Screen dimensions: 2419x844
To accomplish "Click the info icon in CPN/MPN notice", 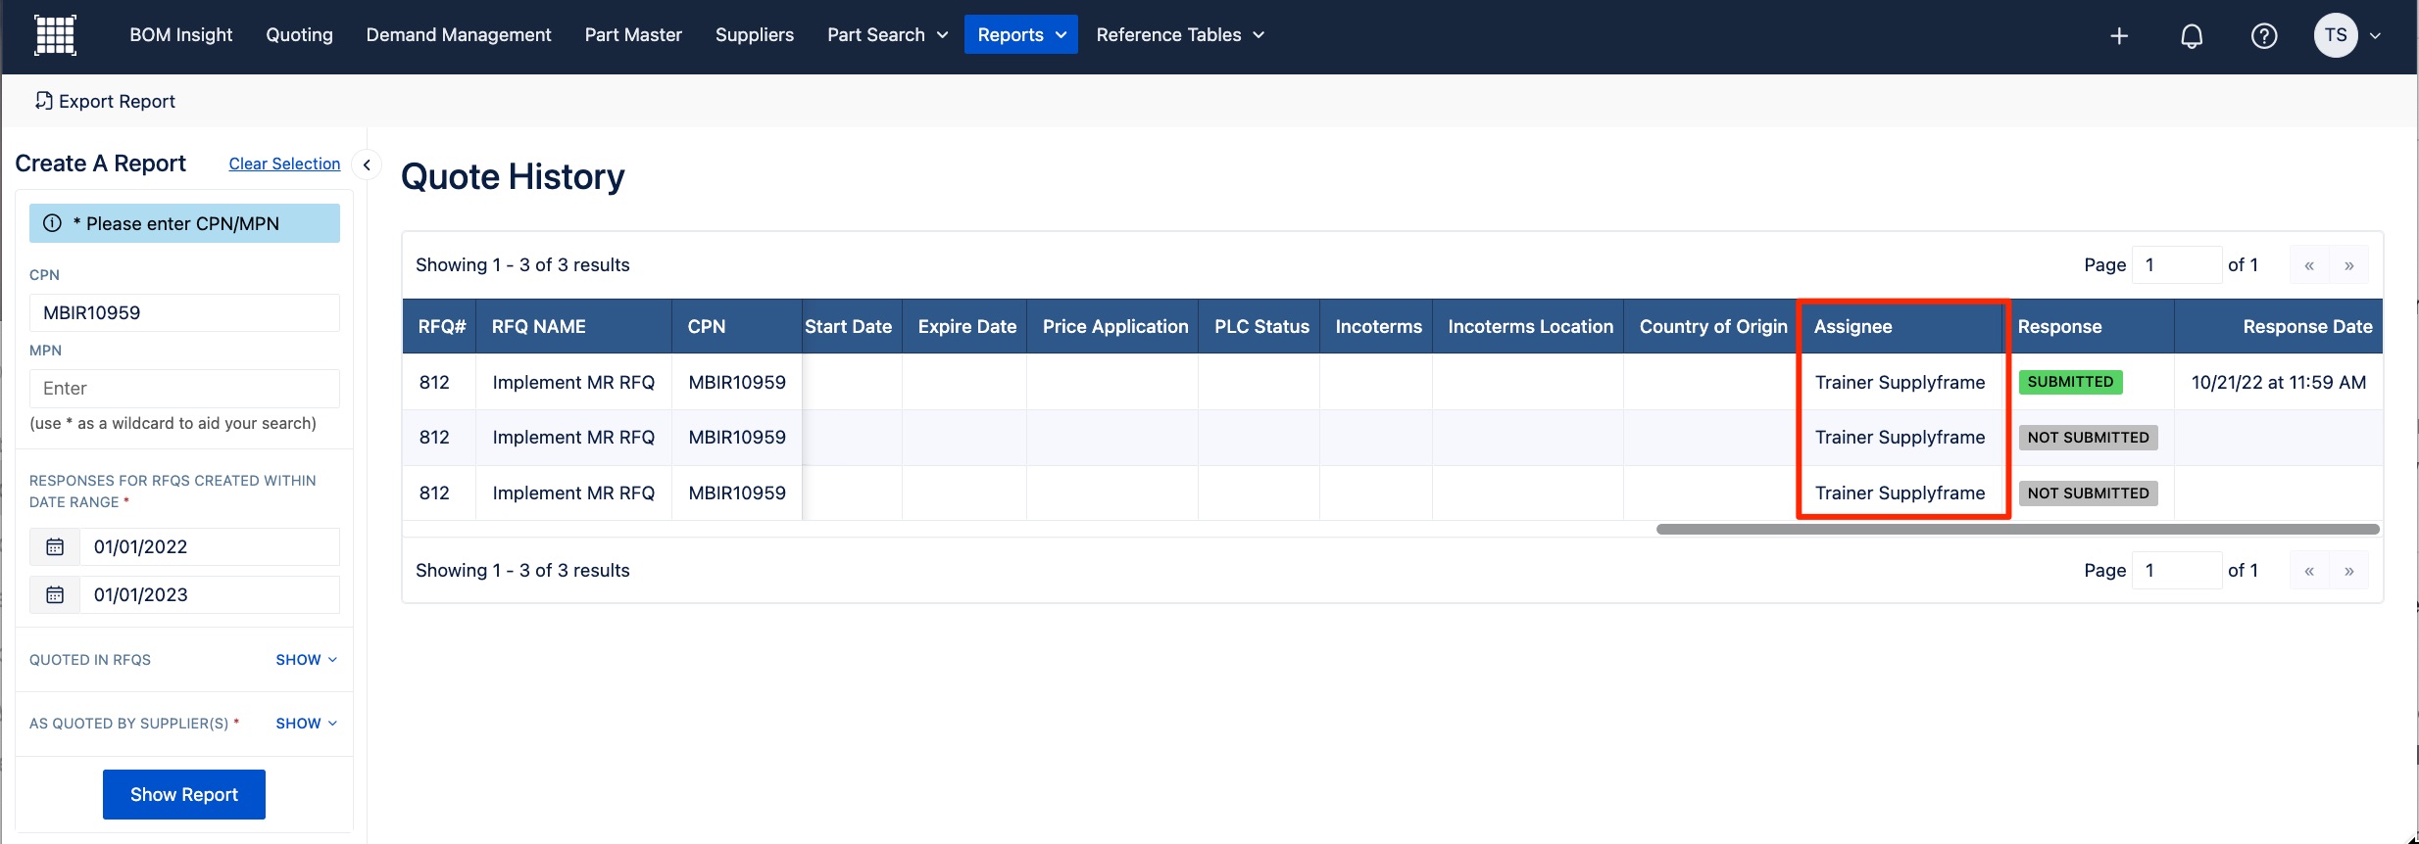I will tap(53, 223).
